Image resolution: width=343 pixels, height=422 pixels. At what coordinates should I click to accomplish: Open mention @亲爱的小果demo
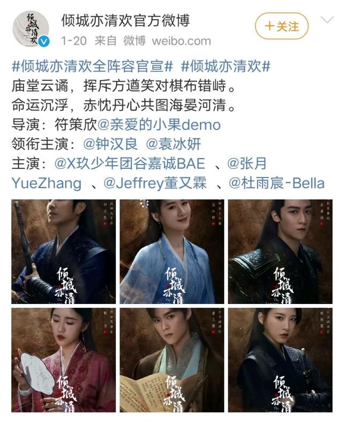(x=159, y=124)
